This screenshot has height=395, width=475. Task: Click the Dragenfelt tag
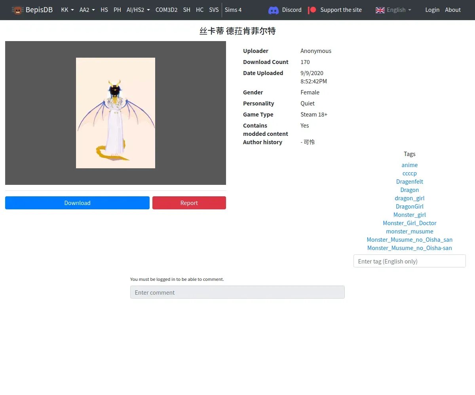coord(410,182)
